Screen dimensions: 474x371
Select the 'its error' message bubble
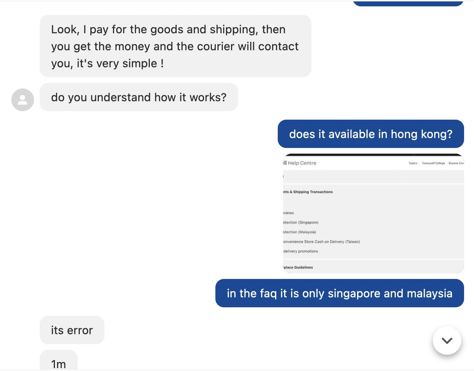pos(72,330)
